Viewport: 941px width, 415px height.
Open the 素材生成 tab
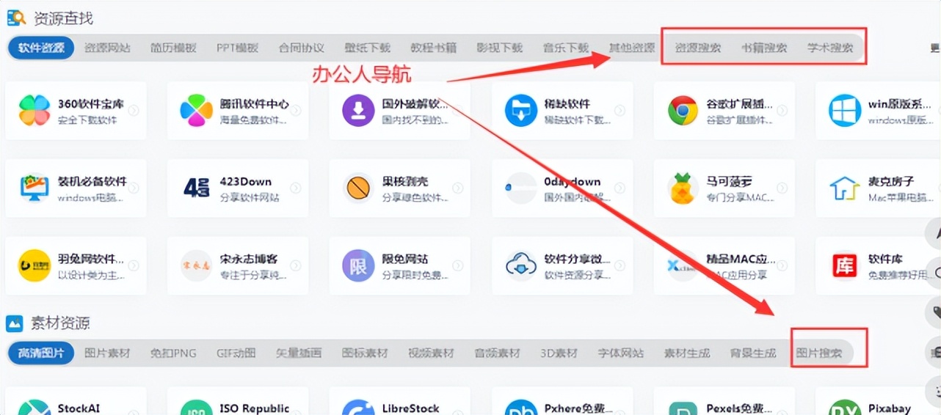[686, 353]
